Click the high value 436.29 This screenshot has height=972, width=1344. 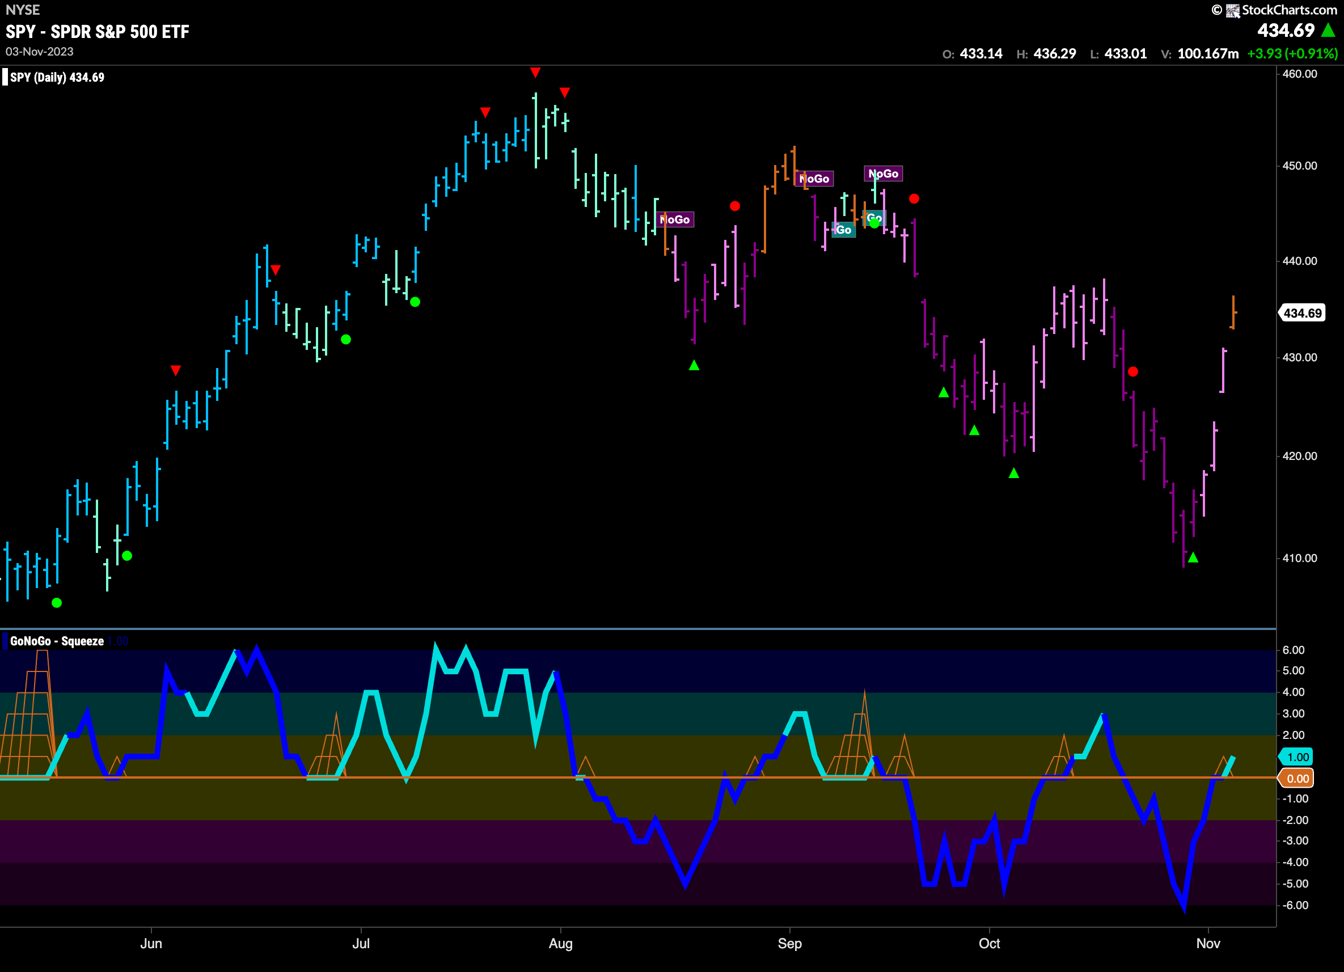(x=1055, y=54)
